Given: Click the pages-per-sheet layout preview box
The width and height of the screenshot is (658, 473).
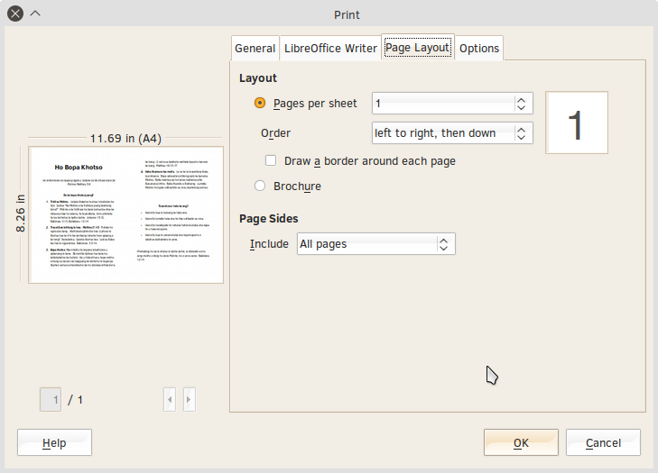Looking at the screenshot, I should 577,123.
